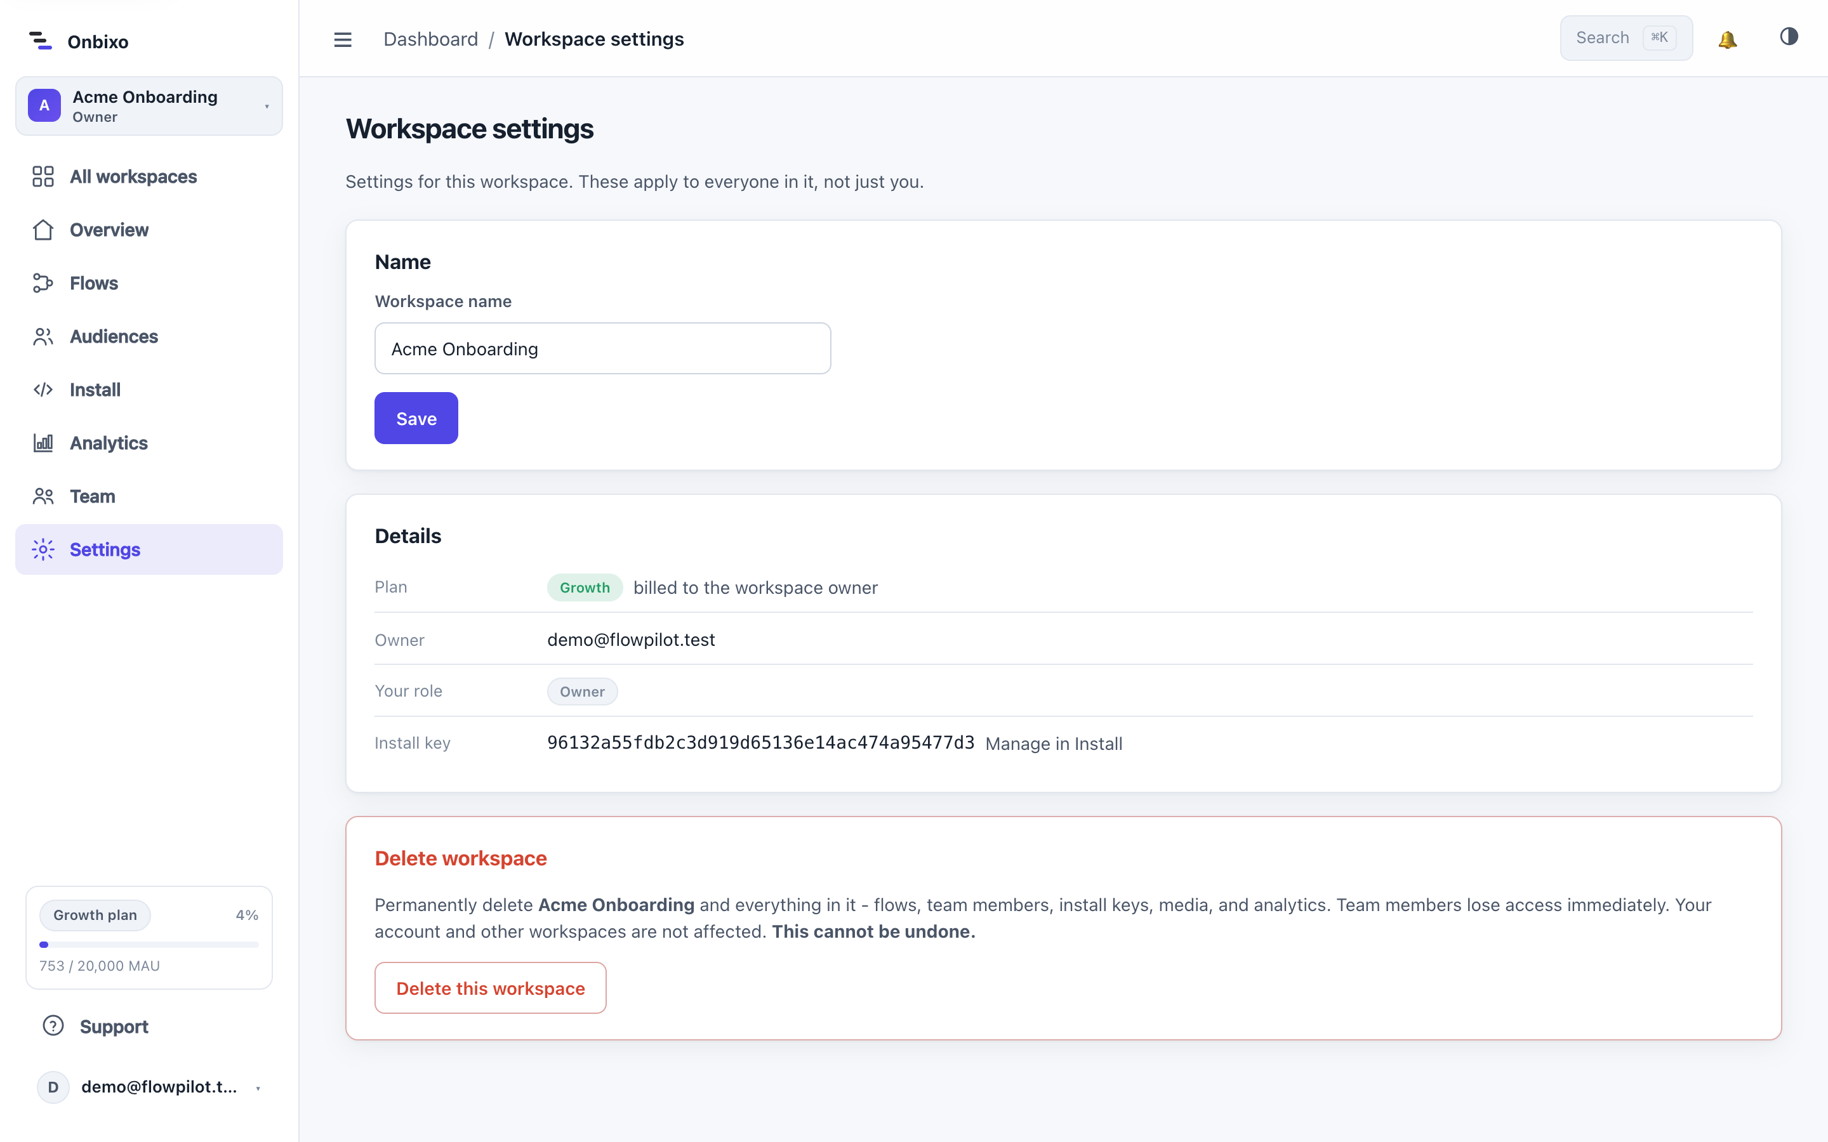The height and width of the screenshot is (1142, 1828).
Task: Select Settings in sidebar
Action: point(149,549)
